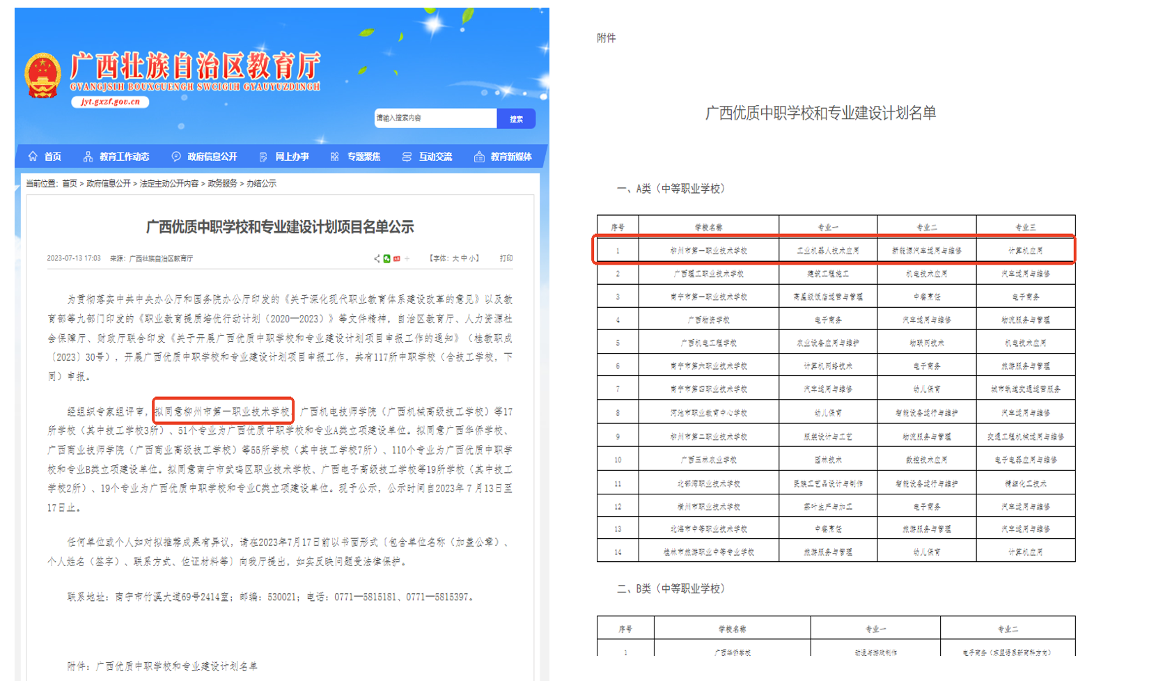Open the 政府信息公开 speech-bubble nav icon
The image size is (1149, 681).
click(176, 157)
